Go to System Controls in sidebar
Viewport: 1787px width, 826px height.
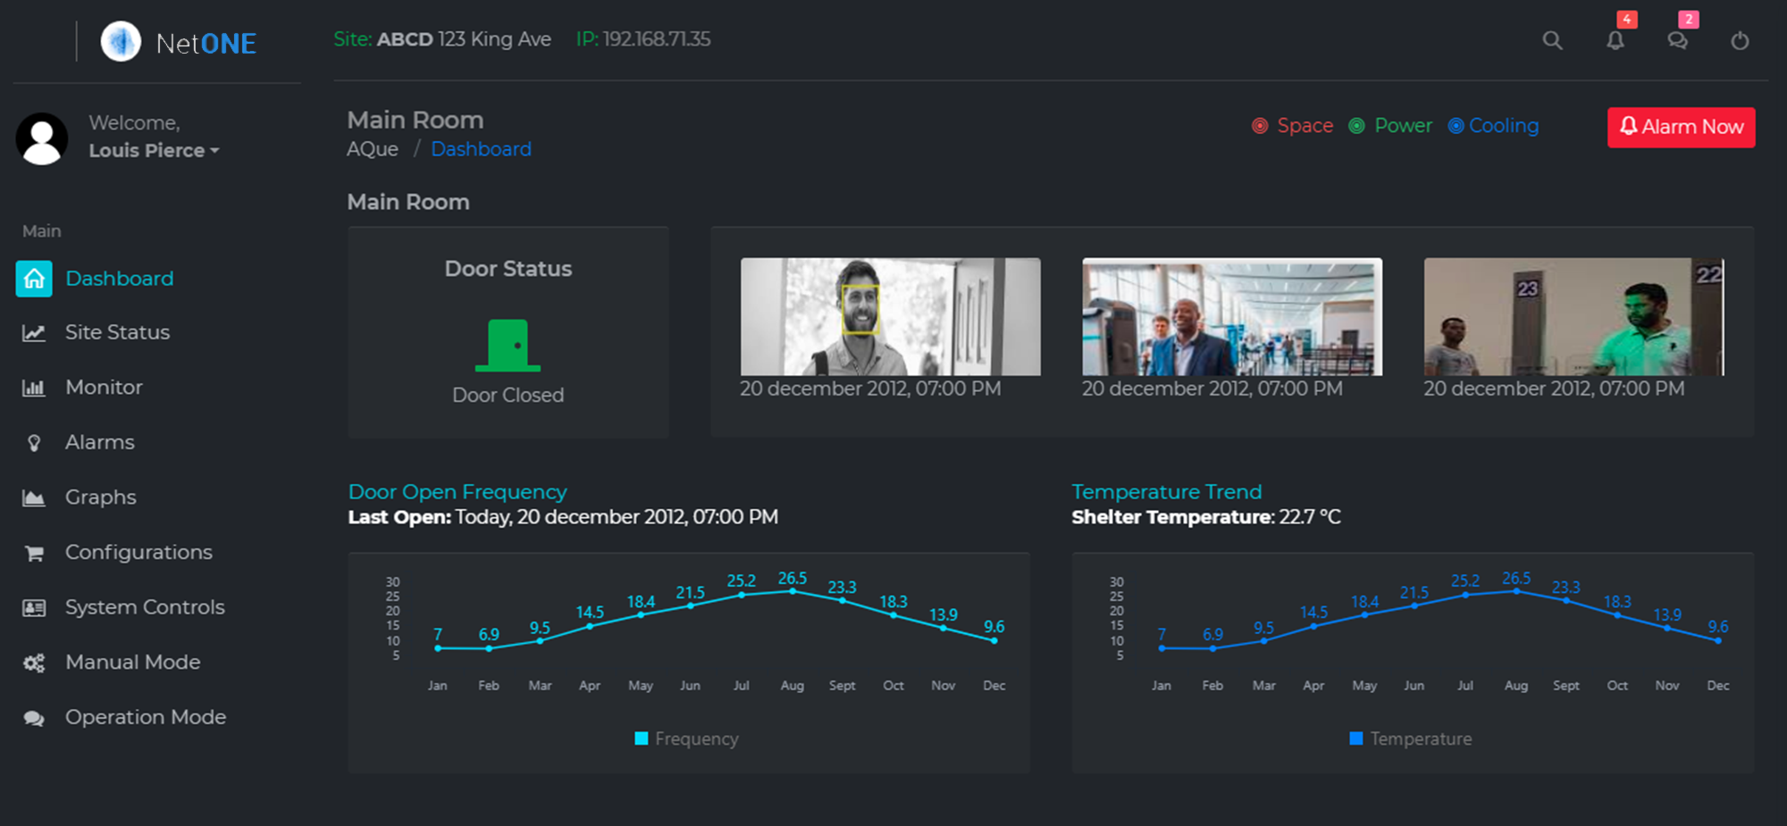click(x=144, y=607)
